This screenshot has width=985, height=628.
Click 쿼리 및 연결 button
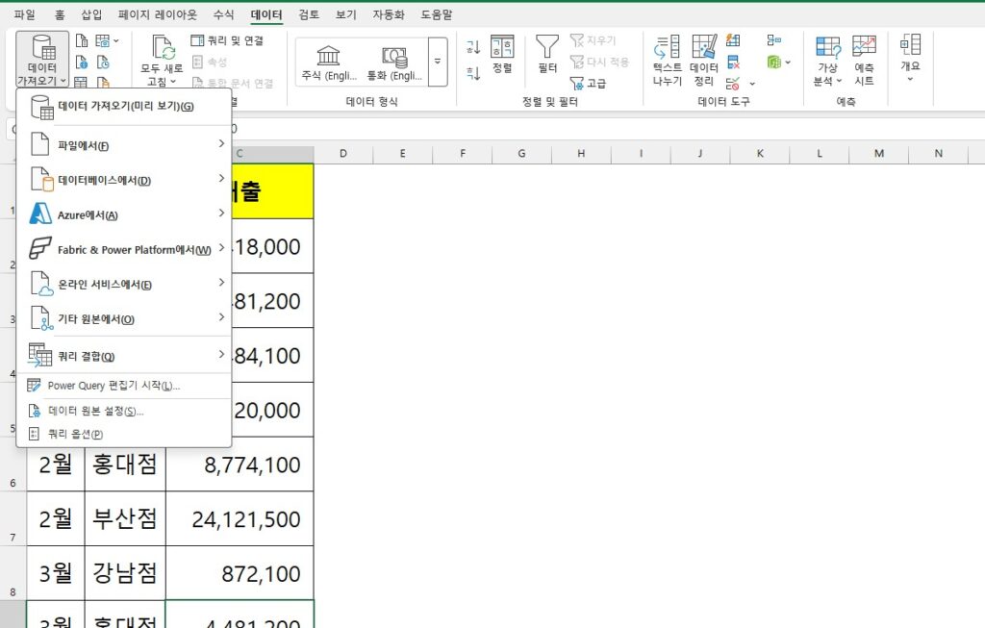[x=227, y=40]
